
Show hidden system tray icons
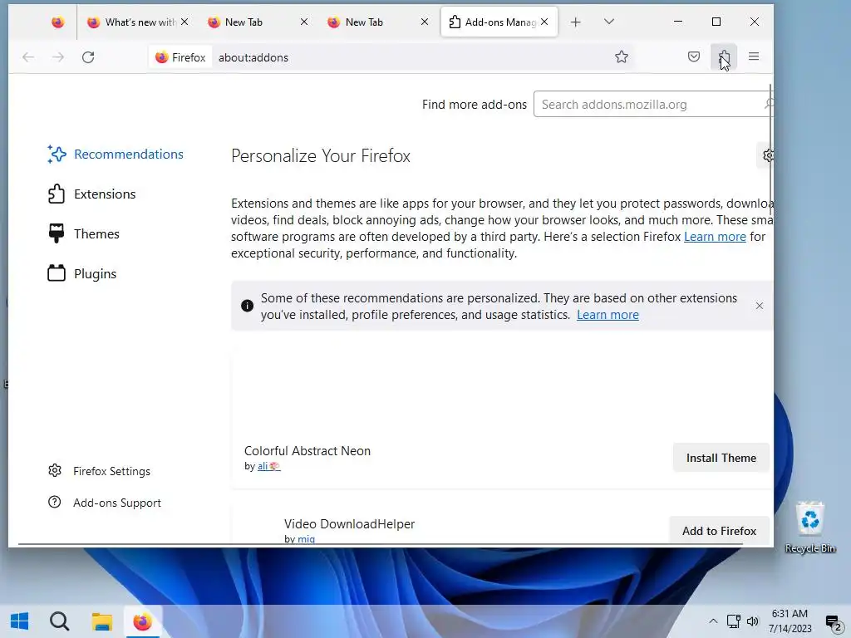[x=713, y=621]
